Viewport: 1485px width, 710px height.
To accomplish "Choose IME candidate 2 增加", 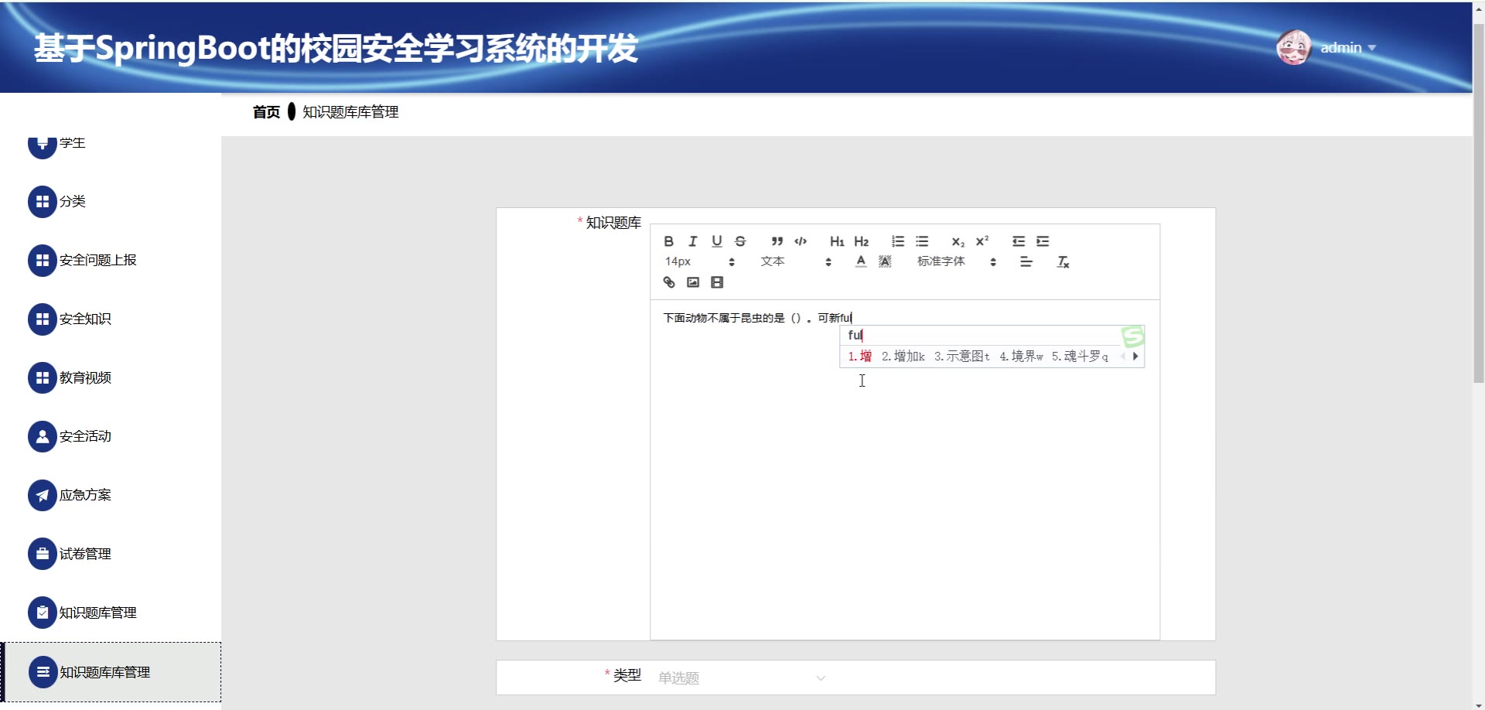I will pyautogui.click(x=903, y=357).
